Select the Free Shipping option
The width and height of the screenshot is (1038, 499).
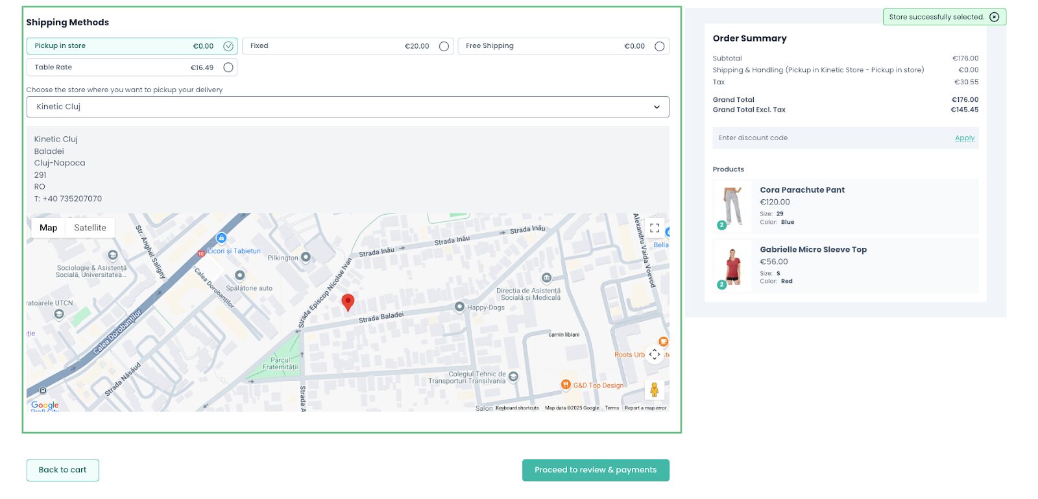click(659, 46)
